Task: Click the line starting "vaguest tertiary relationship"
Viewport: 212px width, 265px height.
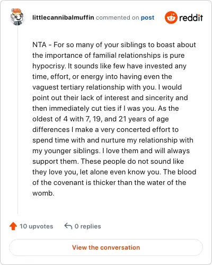Action: coord(107,87)
